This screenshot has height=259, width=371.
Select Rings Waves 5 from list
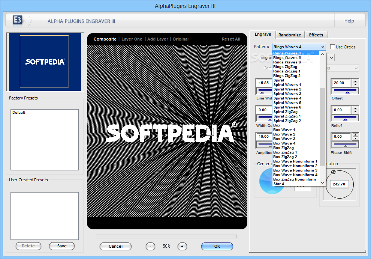296,57
